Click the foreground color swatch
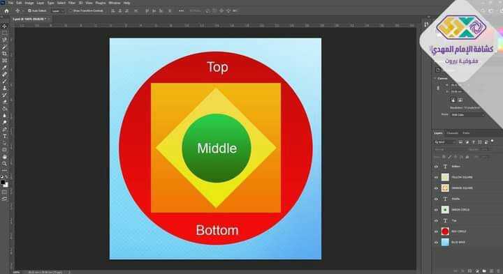The width and height of the screenshot is (503, 274). (3, 183)
